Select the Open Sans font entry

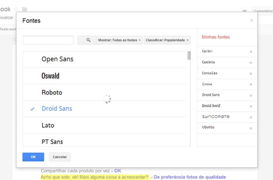(57, 59)
